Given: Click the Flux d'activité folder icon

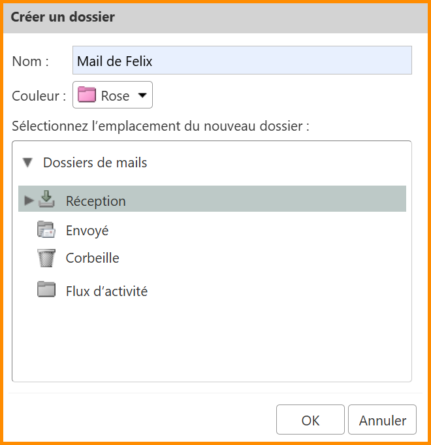Looking at the screenshot, I should coord(46,290).
